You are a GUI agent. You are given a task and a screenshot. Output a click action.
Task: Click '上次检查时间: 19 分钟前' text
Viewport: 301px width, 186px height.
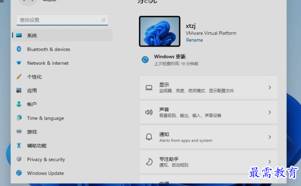click(x=176, y=63)
